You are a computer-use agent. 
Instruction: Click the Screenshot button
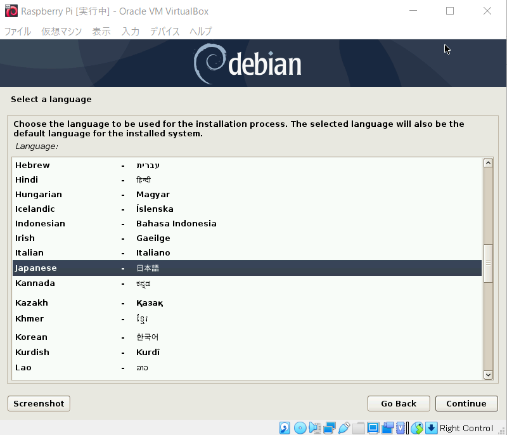point(39,404)
